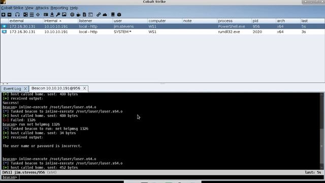325x183 pixels.
Task: Switch to the Event Log tab
Action: [12, 89]
